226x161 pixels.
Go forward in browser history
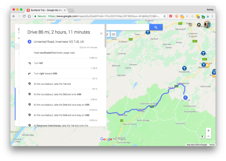pos(19,16)
